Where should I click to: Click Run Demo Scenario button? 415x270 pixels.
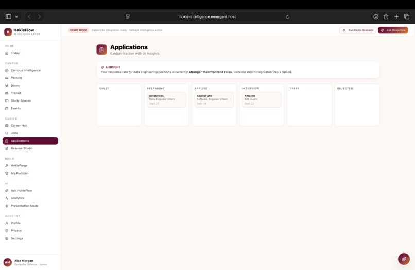tap(358, 30)
